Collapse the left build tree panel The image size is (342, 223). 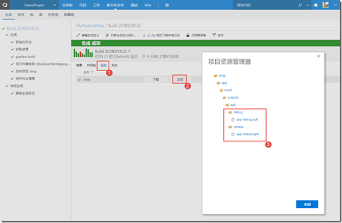click(68, 22)
